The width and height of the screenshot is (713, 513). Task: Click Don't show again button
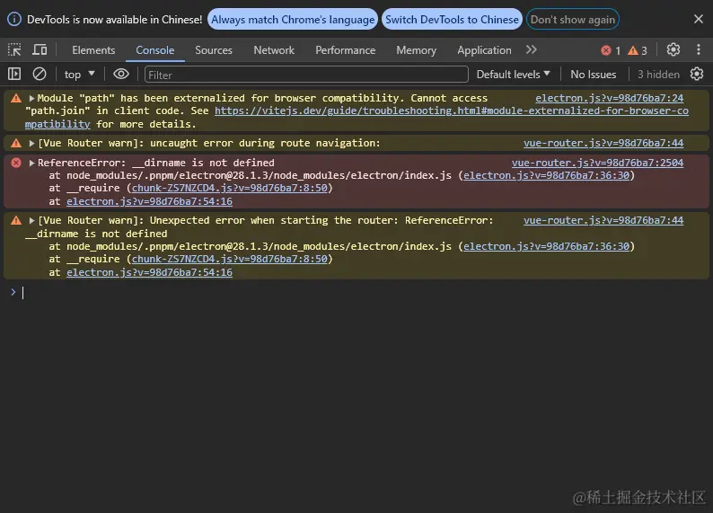click(x=573, y=19)
